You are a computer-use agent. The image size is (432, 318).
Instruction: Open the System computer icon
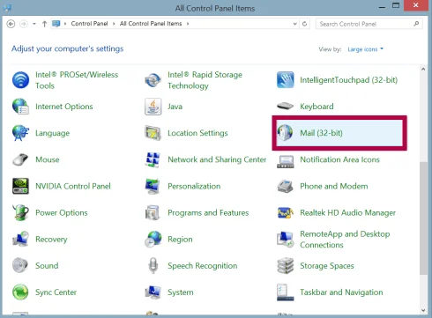pyautogui.click(x=153, y=292)
